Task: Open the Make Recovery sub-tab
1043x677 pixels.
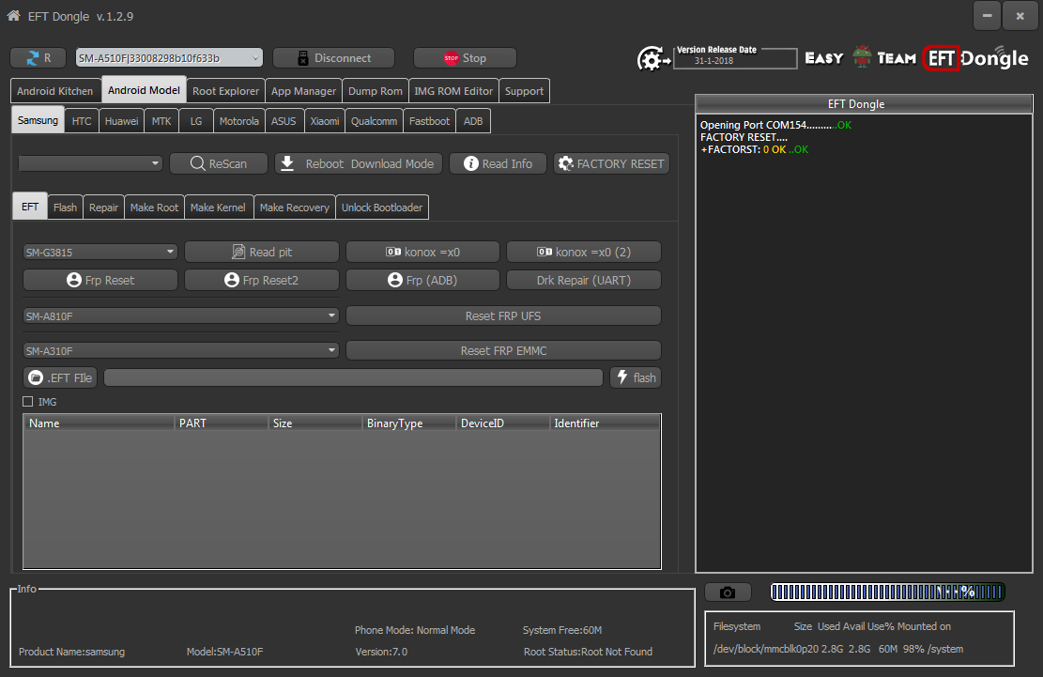Action: tap(295, 208)
